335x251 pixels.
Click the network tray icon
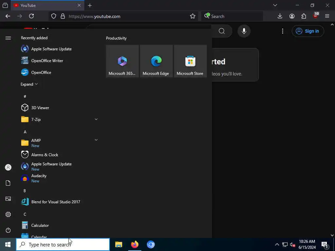(285, 244)
